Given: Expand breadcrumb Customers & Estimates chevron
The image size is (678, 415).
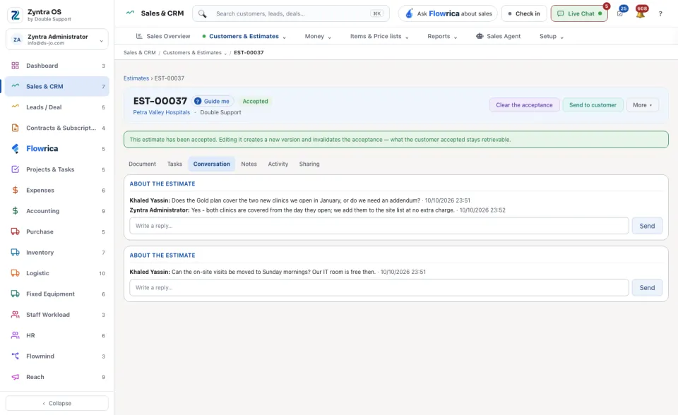Looking at the screenshot, I should point(225,54).
